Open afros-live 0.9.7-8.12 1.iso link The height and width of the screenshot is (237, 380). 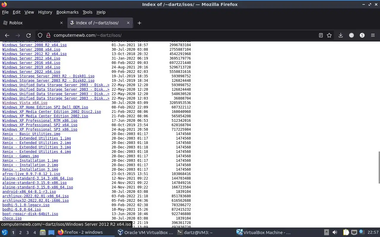pyautogui.click(x=31, y=174)
